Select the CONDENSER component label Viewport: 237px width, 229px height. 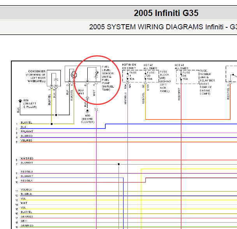37,71
